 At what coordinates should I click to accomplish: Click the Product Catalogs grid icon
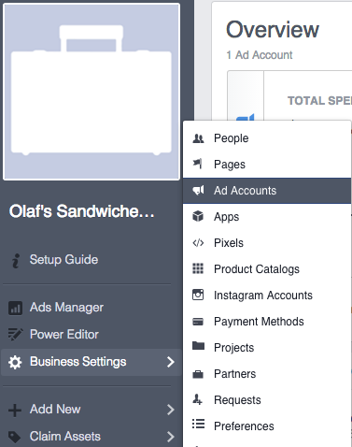pos(198,268)
